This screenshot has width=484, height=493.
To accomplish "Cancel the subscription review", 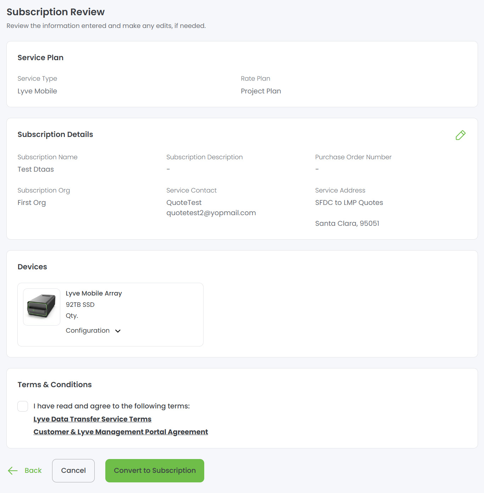I will coord(73,470).
